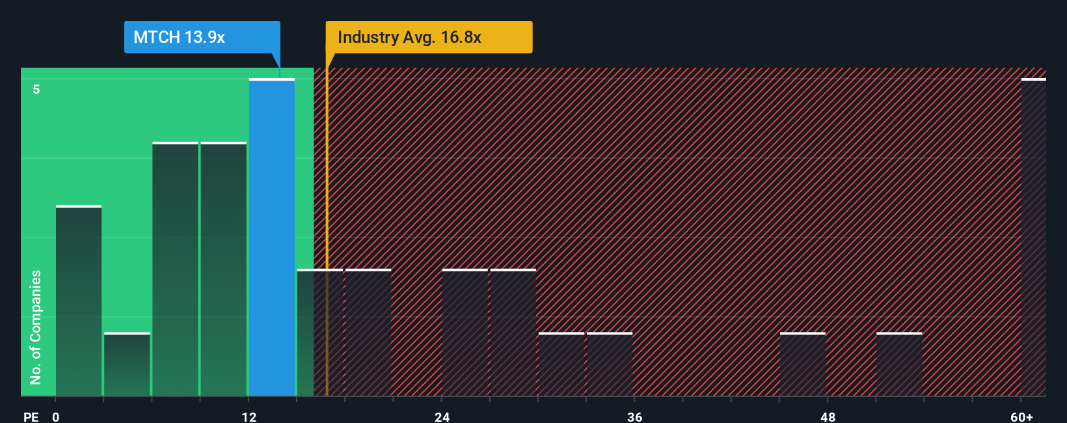
Task: Click the PE axis title
Action: (31, 416)
